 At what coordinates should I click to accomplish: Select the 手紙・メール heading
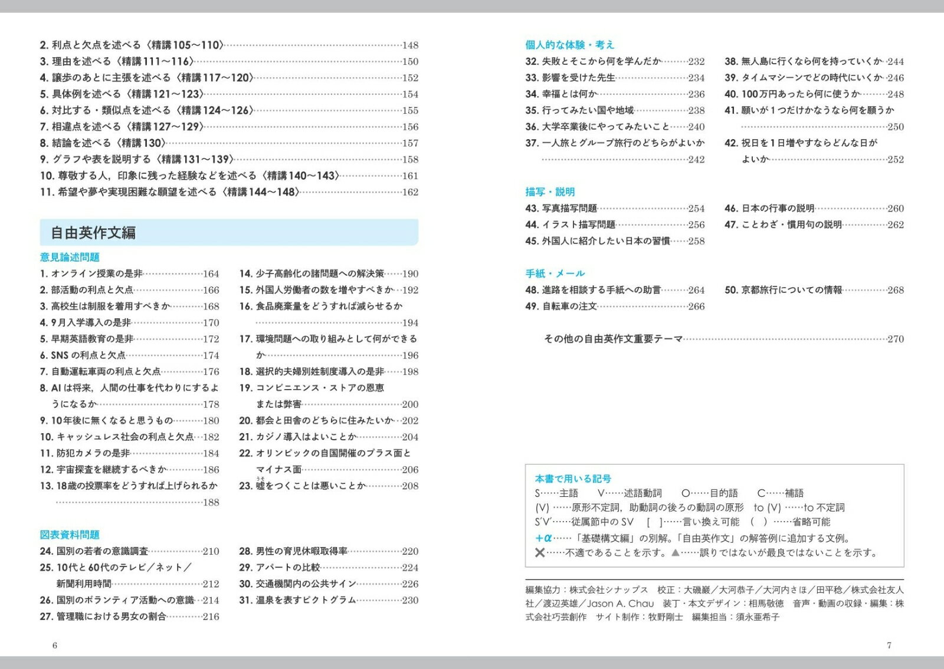[x=555, y=273]
